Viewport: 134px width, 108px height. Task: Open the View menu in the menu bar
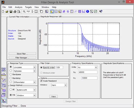coord(36,7)
